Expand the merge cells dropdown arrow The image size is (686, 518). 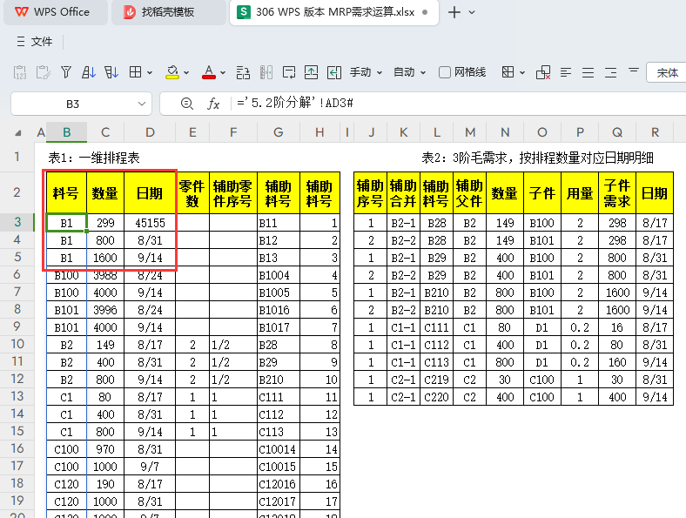(522, 72)
